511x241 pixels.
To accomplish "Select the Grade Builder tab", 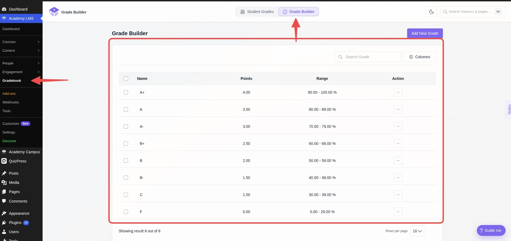I will point(298,12).
